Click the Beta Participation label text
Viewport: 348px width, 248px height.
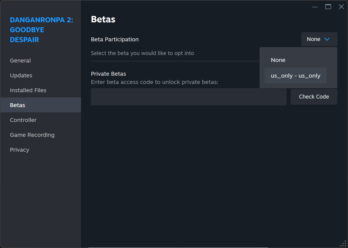coord(115,39)
